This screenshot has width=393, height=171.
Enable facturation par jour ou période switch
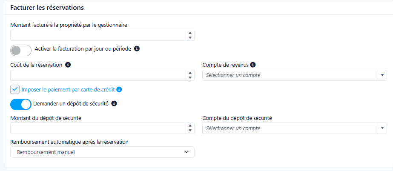(x=21, y=50)
